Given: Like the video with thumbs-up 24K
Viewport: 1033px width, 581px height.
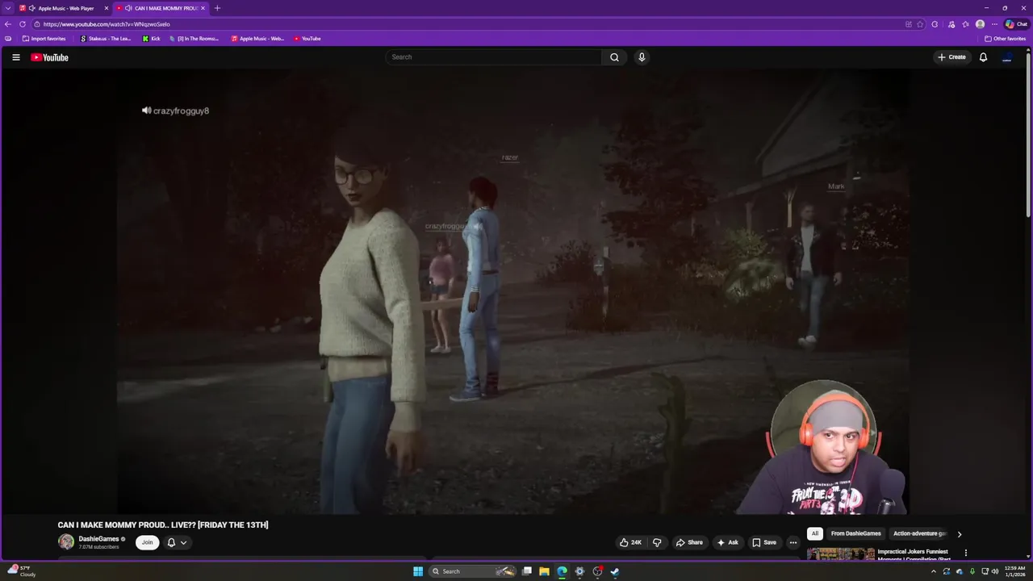Looking at the screenshot, I should (631, 542).
